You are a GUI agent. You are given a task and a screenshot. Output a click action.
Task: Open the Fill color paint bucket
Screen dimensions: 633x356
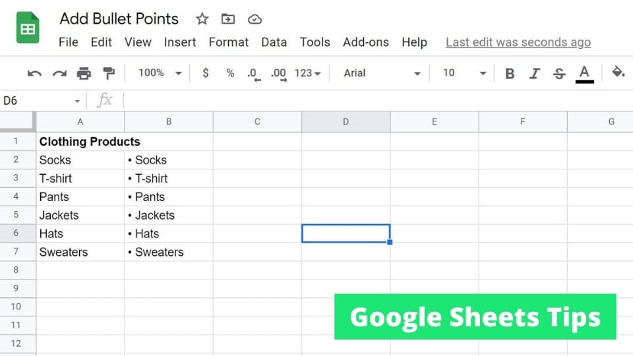(618, 73)
